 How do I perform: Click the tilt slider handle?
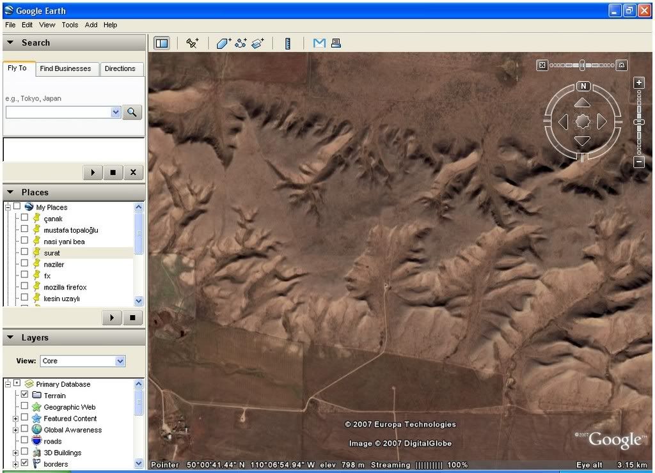582,65
